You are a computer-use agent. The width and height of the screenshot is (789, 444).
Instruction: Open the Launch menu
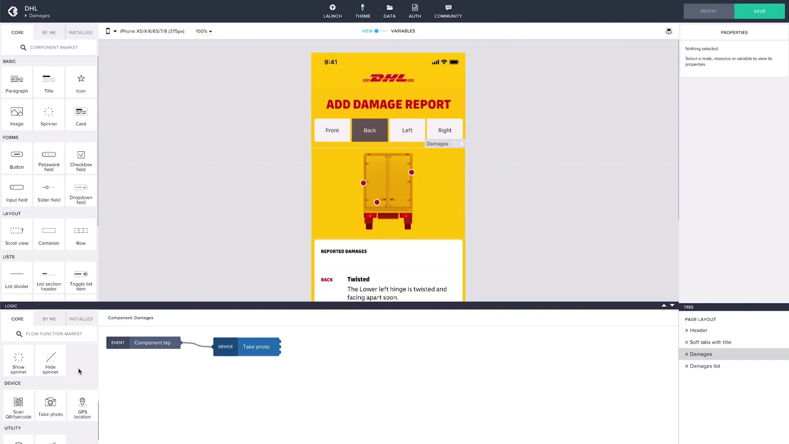coord(332,11)
